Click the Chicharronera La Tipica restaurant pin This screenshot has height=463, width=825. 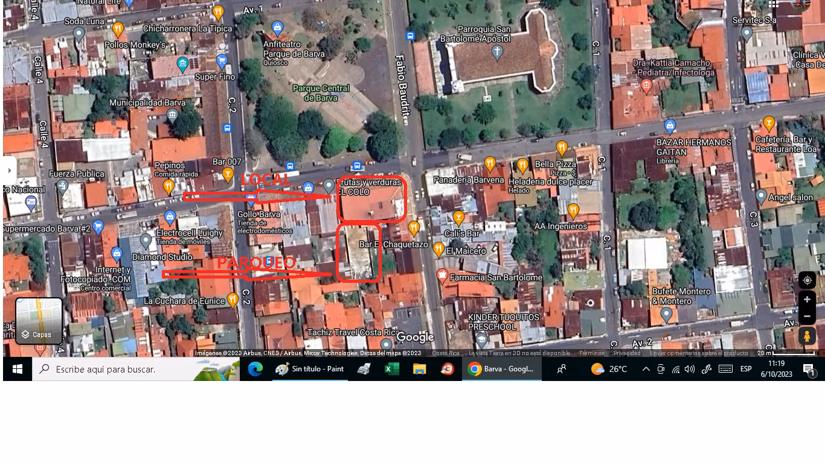coord(219,11)
